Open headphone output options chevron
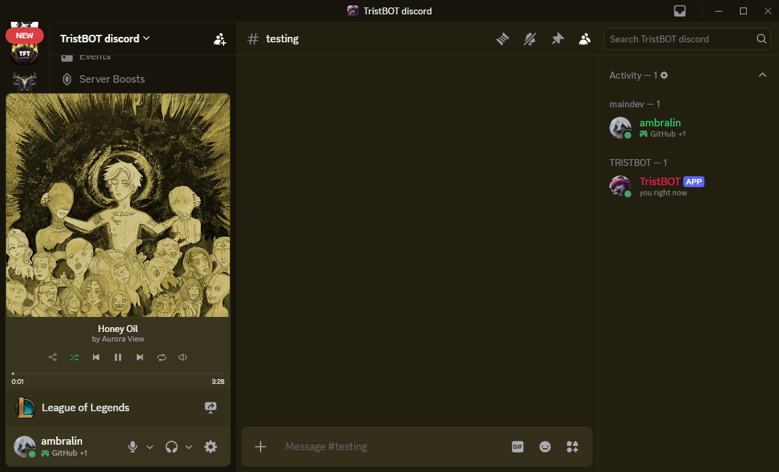Image resolution: width=779 pixels, height=472 pixels. click(x=189, y=447)
